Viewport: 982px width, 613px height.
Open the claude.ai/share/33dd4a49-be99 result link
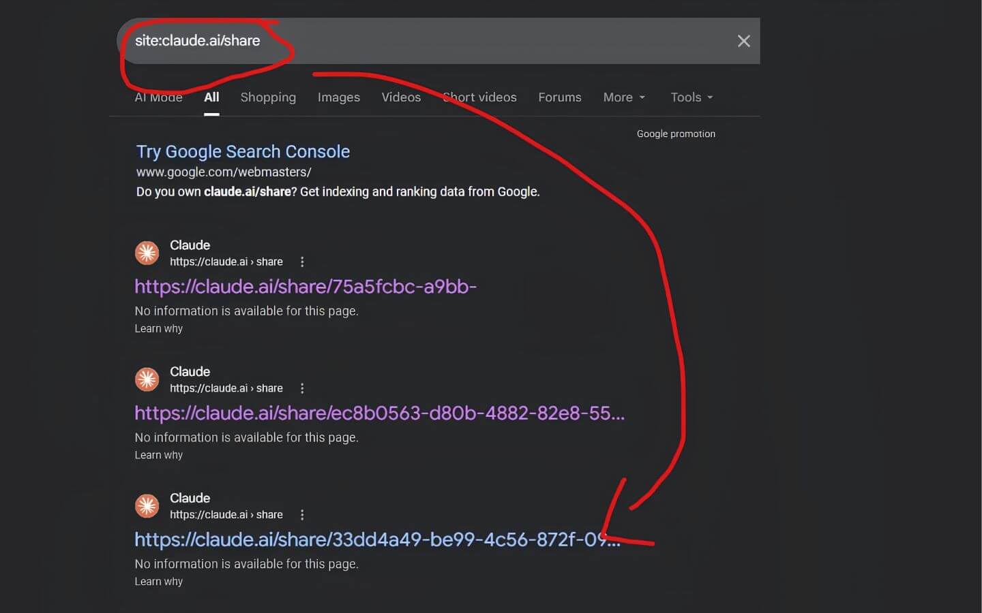click(378, 540)
